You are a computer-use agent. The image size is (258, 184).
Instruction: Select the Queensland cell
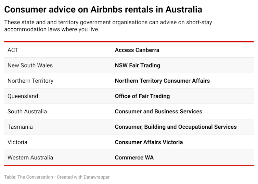pos(23,96)
